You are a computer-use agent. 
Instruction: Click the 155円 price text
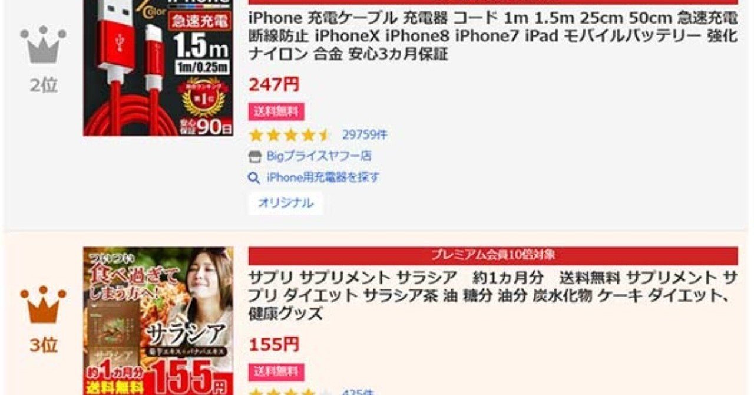[274, 345]
